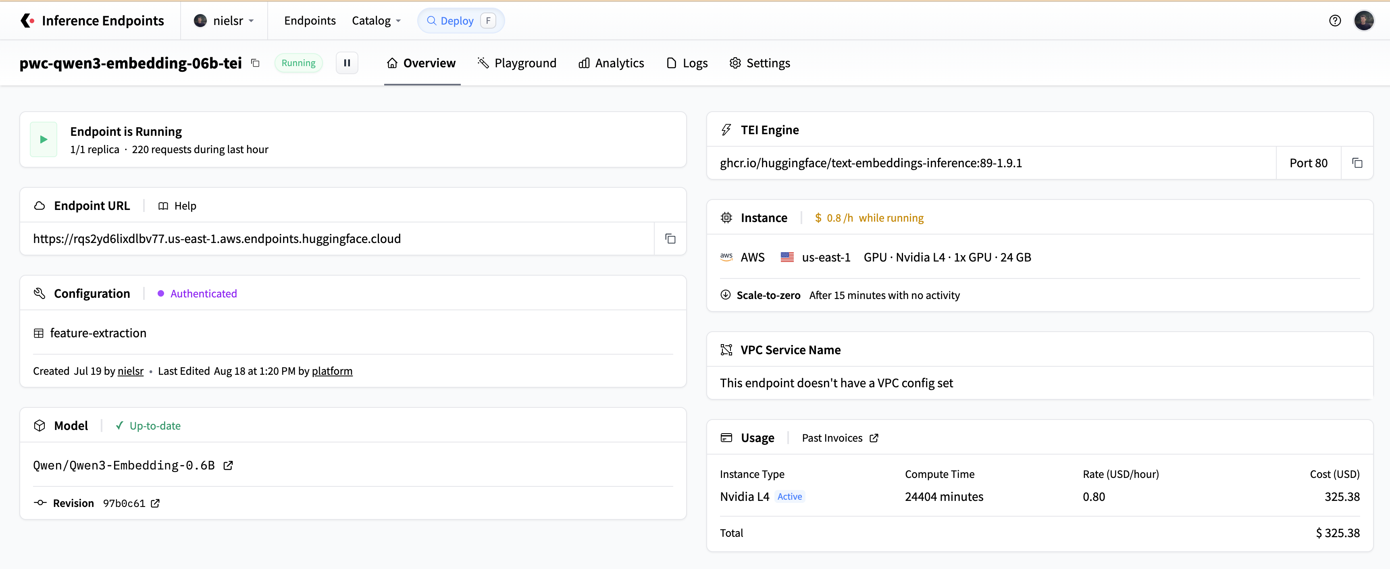Image resolution: width=1390 pixels, height=569 pixels.
Task: Click the Revision commit icon
Action: pyautogui.click(x=40, y=503)
